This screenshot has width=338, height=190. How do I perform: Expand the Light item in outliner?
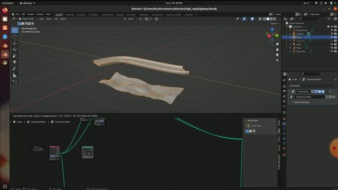click(x=290, y=44)
